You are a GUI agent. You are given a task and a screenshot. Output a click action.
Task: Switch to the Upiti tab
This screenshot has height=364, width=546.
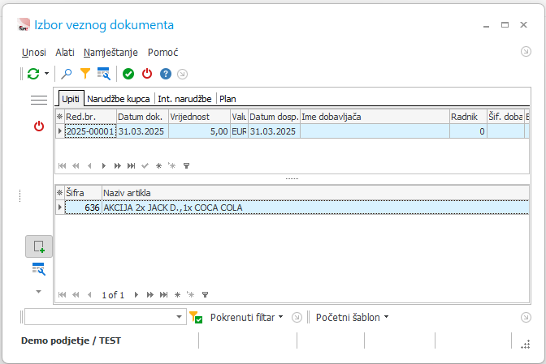click(x=71, y=99)
